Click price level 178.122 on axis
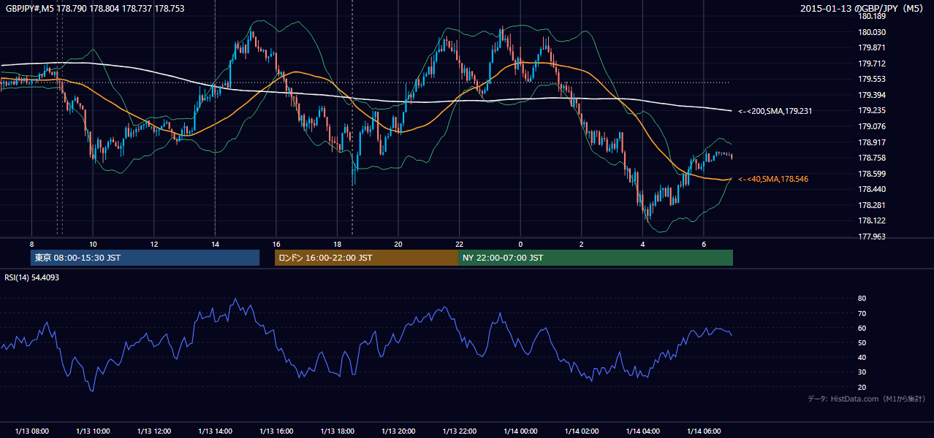The image size is (934, 438). (872, 220)
